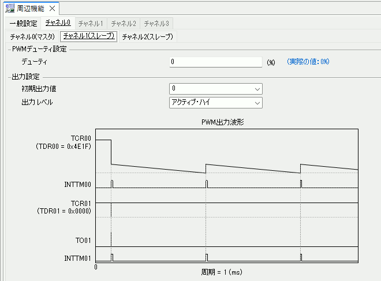Image resolution: width=381 pixels, height=281 pixels.
Task: Click the 周辺機能 tab title
Action: click(x=31, y=9)
